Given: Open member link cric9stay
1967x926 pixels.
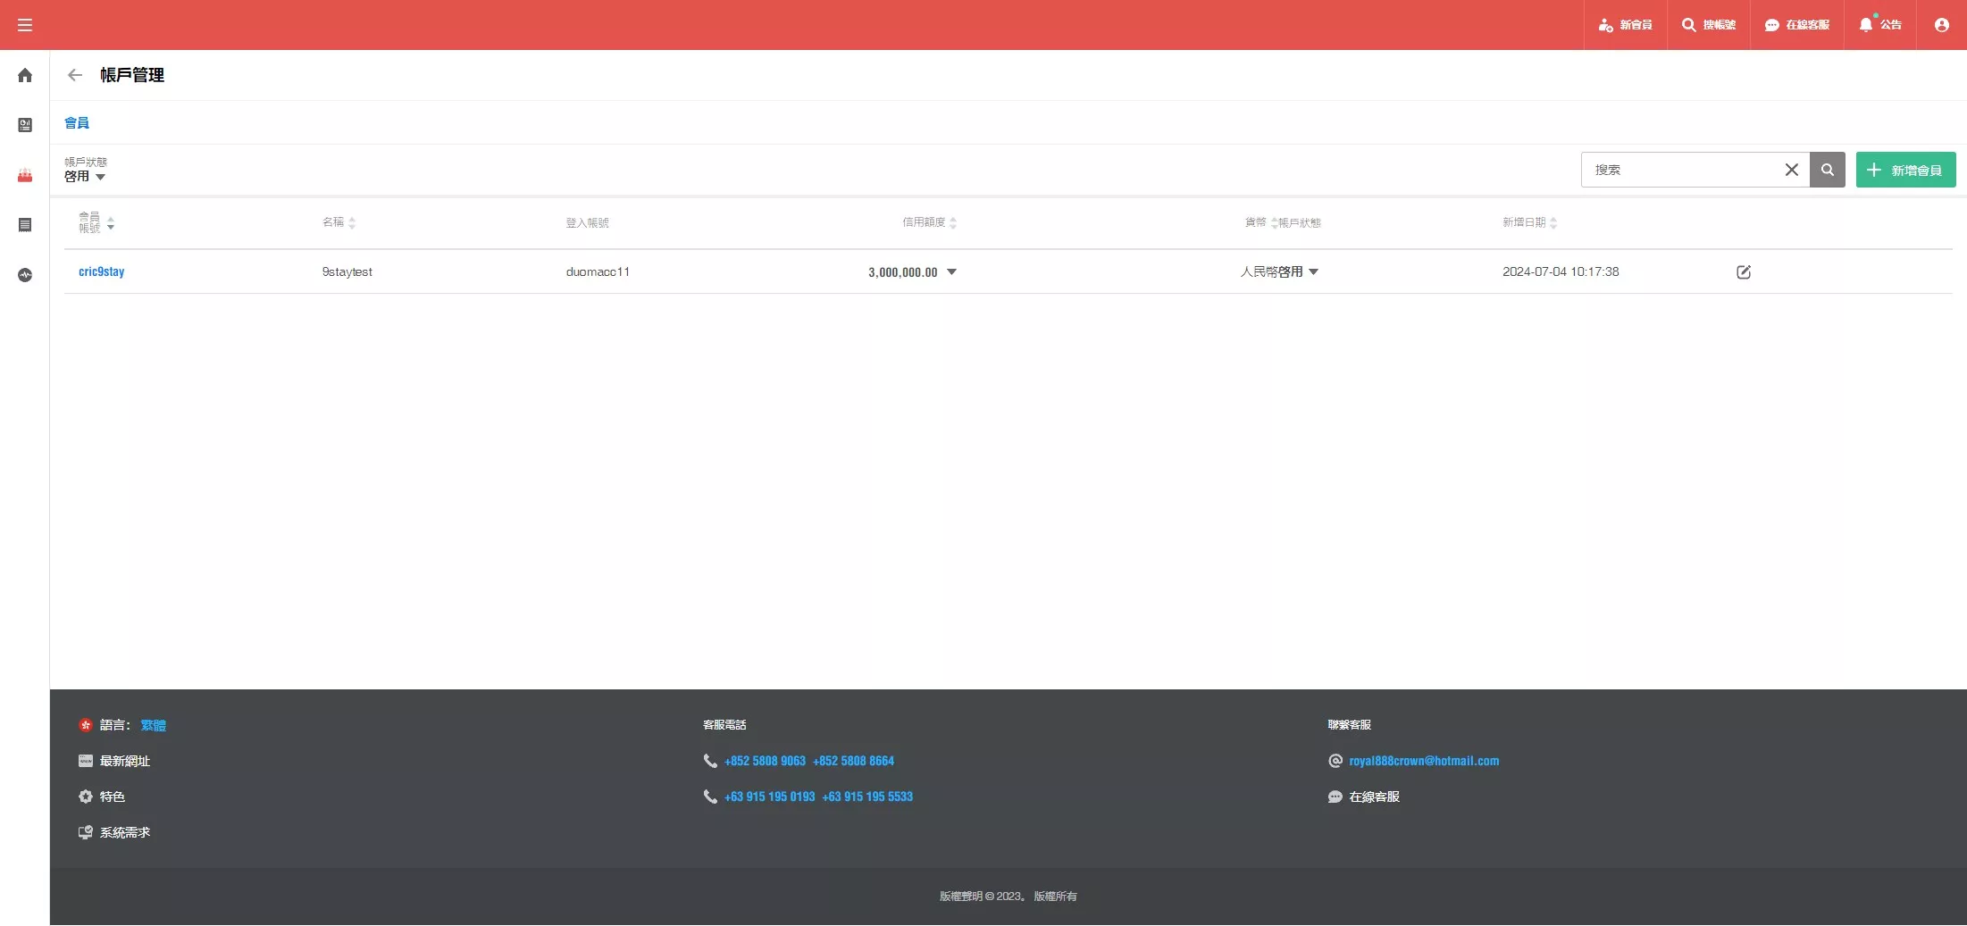Looking at the screenshot, I should pos(101,272).
